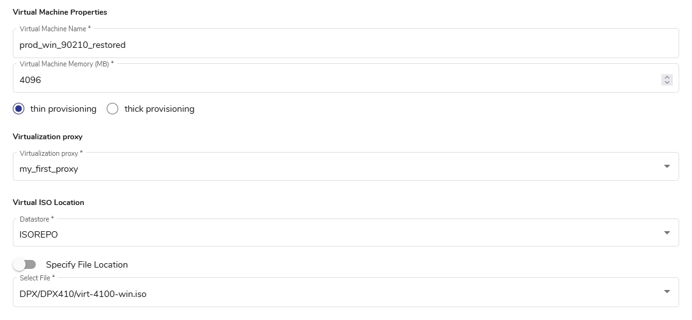This screenshot has height=320, width=692.
Task: Enable the Specify File Location switch
Action: pos(25,264)
